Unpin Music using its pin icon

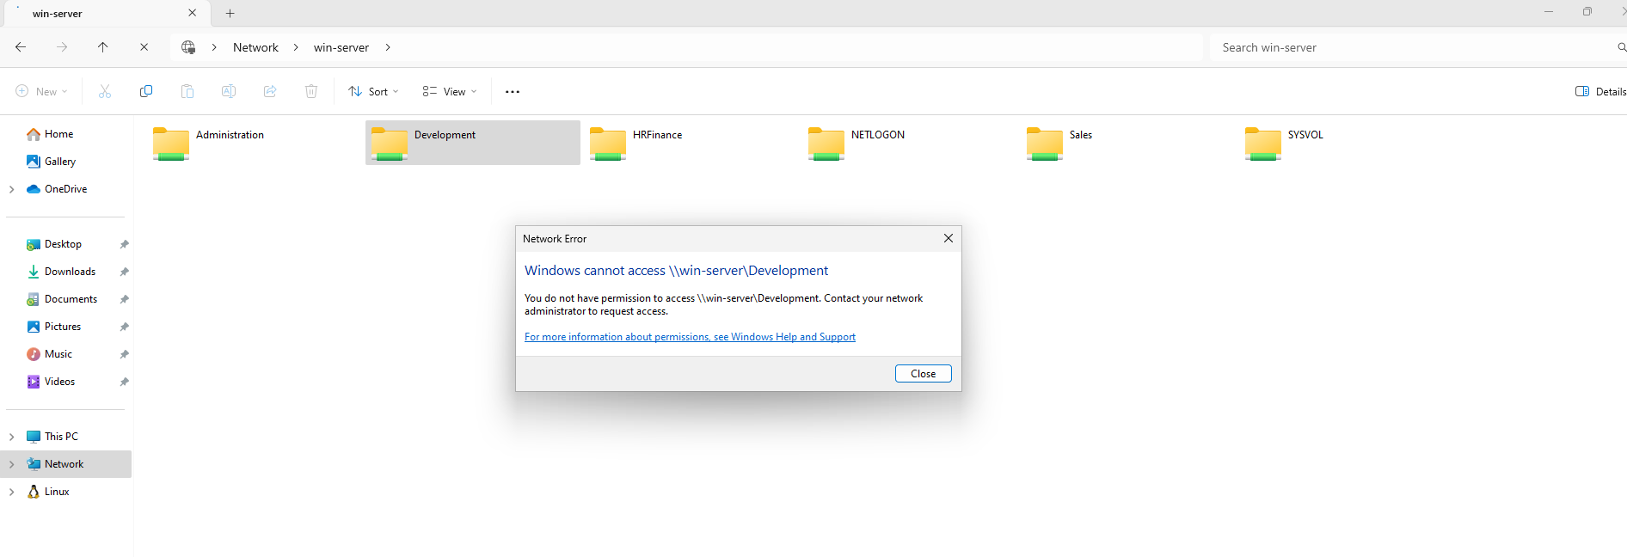coord(124,355)
